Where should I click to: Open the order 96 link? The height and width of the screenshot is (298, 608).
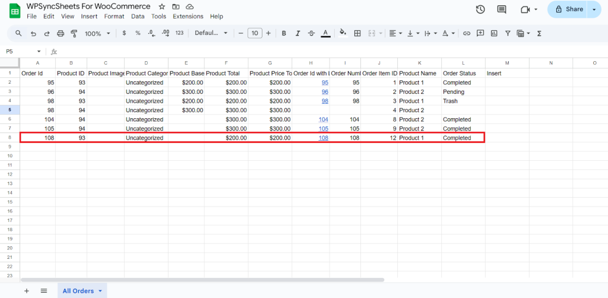coord(325,92)
